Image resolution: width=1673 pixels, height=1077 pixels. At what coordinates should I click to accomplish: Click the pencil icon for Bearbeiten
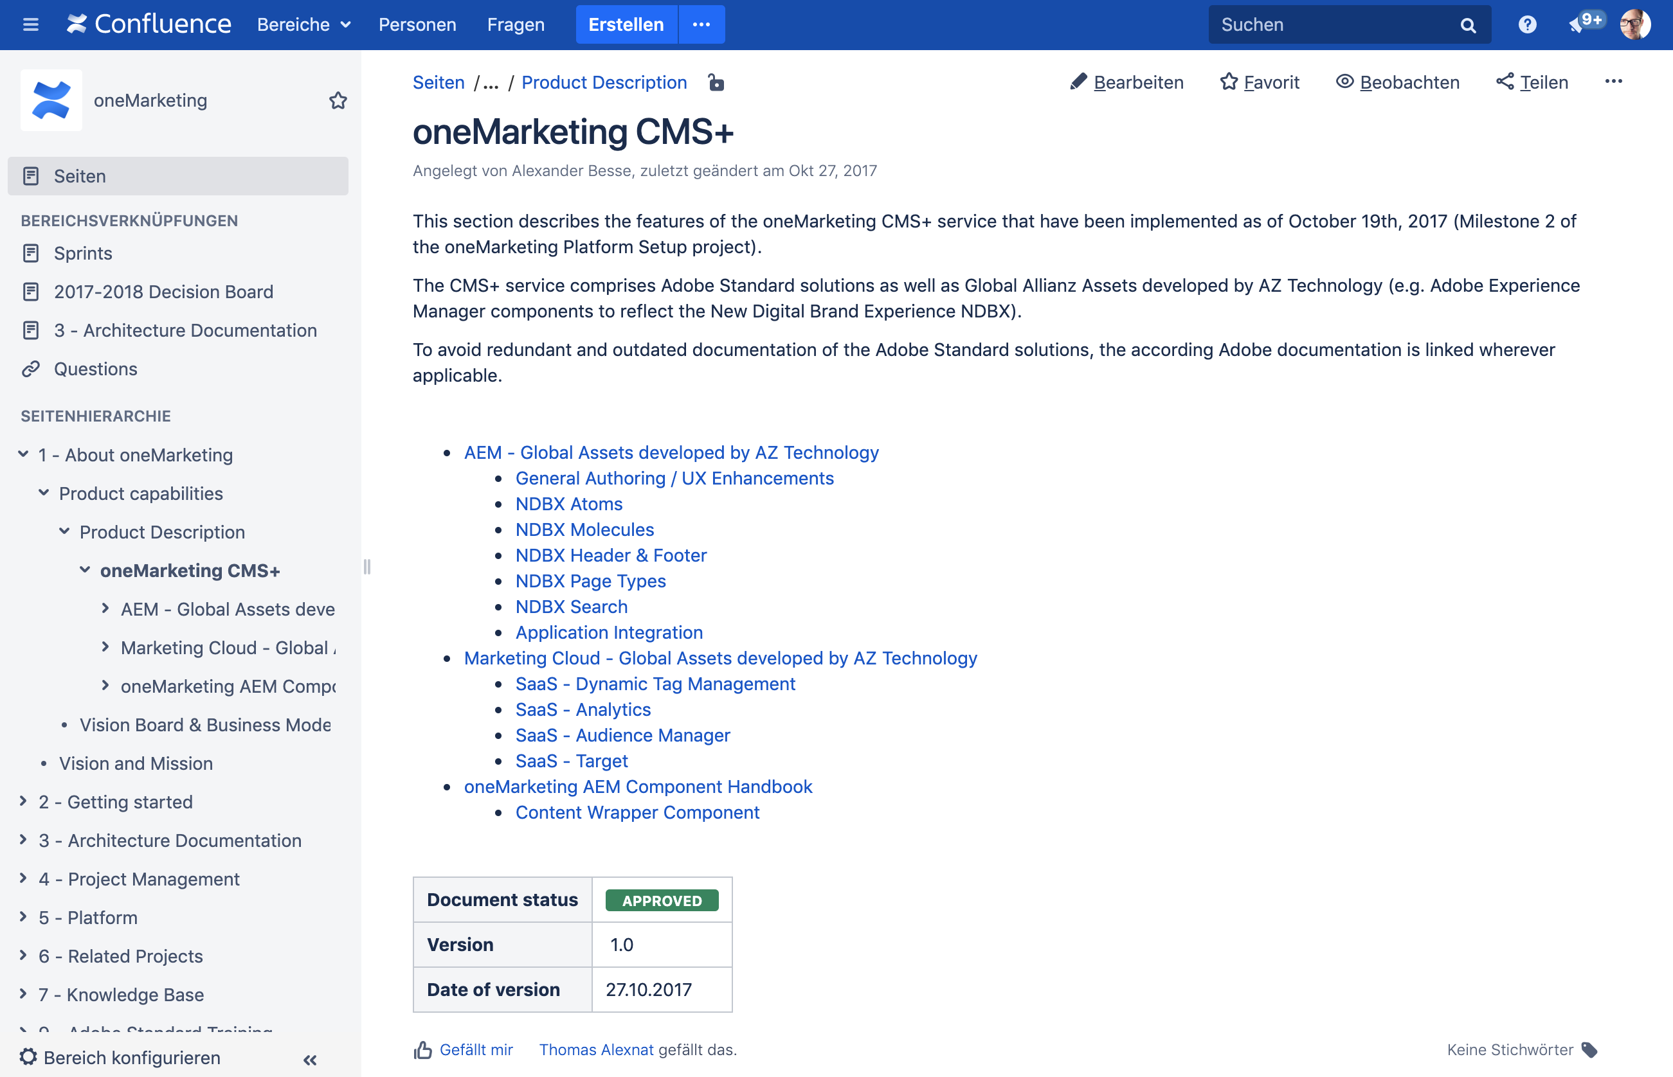pyautogui.click(x=1078, y=82)
